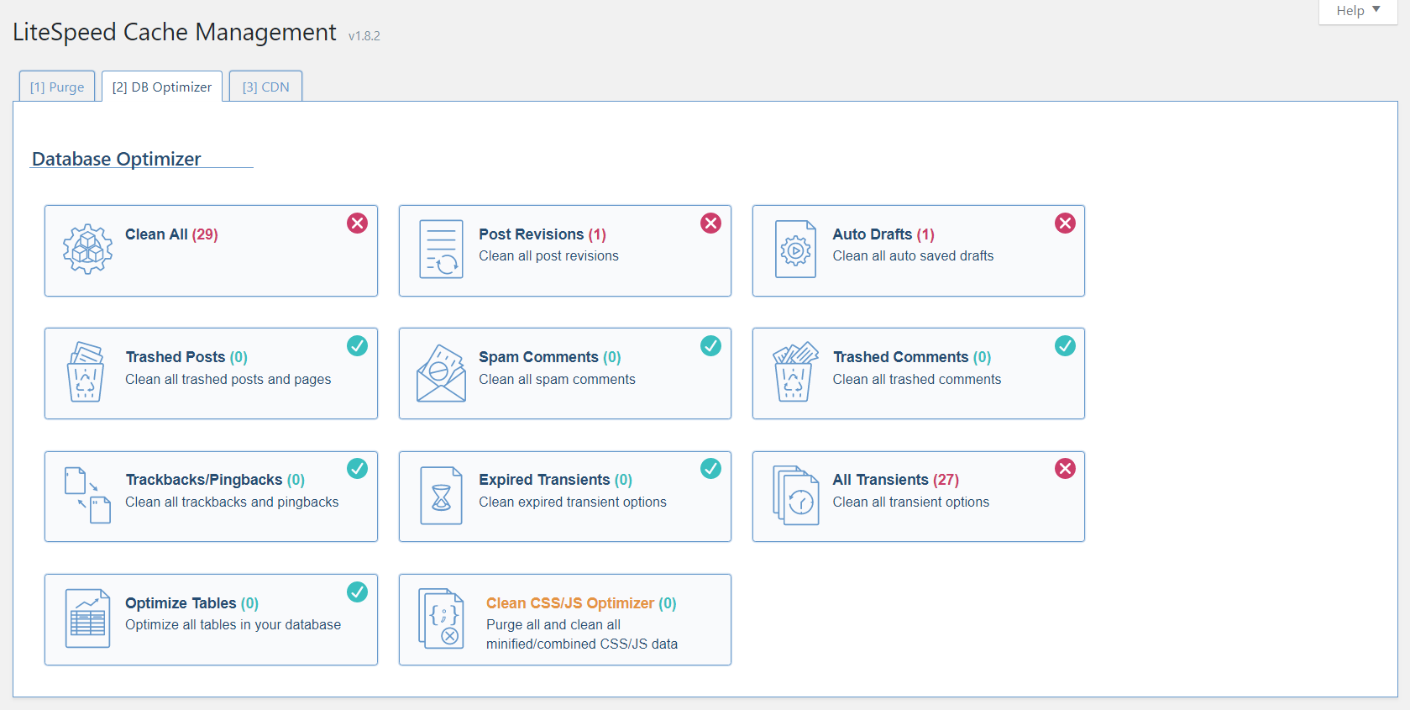Open the Help dropdown

point(1357,11)
